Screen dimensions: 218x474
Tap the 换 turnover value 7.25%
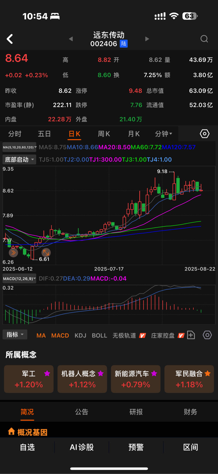(x=153, y=75)
